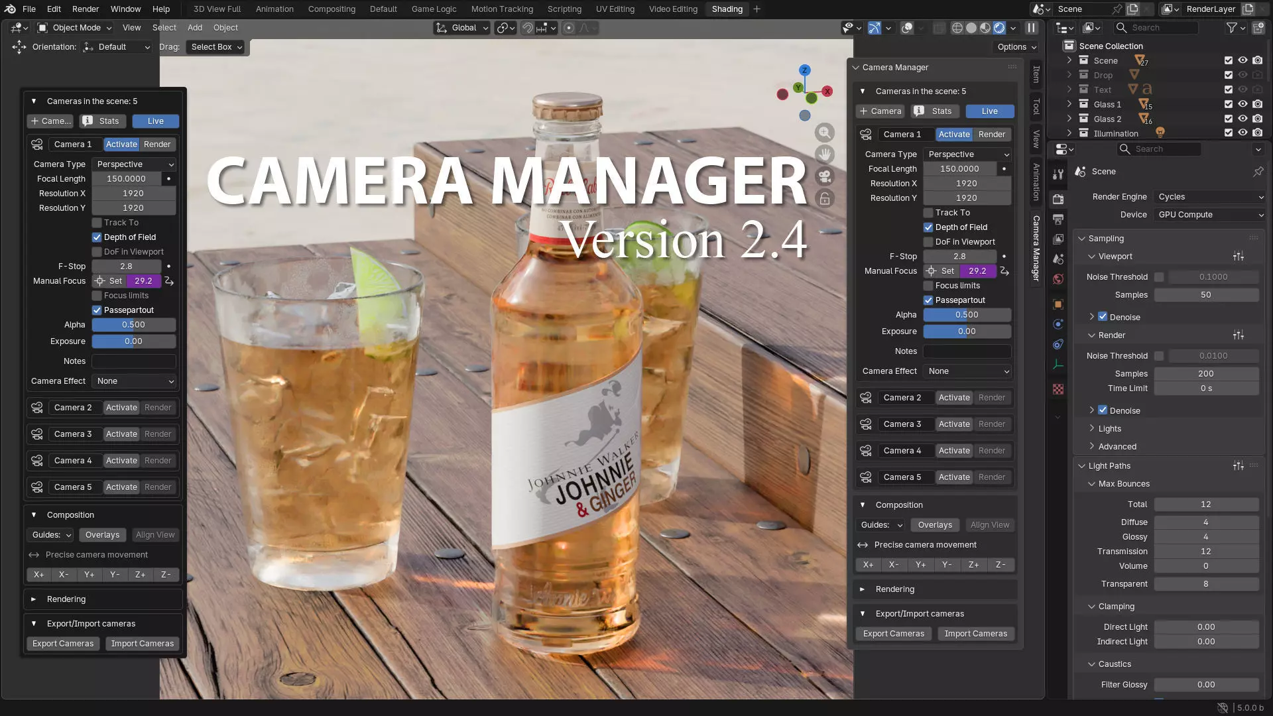The height and width of the screenshot is (716, 1273).
Task: Open the Render Engine Cycles dropdown
Action: coord(1209,197)
